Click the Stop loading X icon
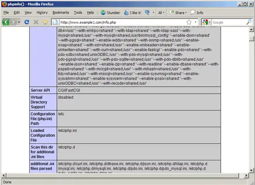 pos(36,22)
